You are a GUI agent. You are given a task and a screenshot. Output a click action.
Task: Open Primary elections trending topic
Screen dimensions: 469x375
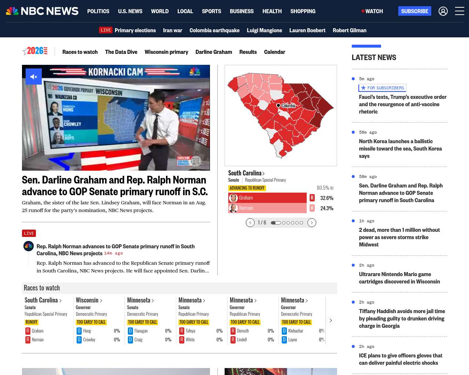tap(135, 30)
